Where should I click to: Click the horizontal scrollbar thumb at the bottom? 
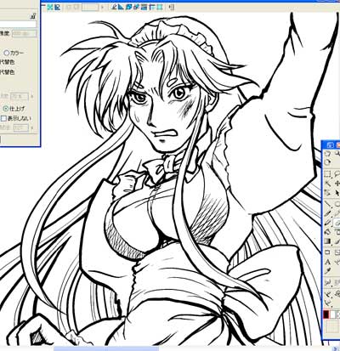106,348
